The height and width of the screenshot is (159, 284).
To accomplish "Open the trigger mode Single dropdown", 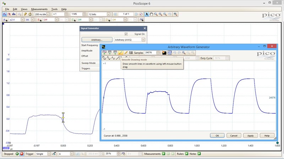I will (49, 154).
